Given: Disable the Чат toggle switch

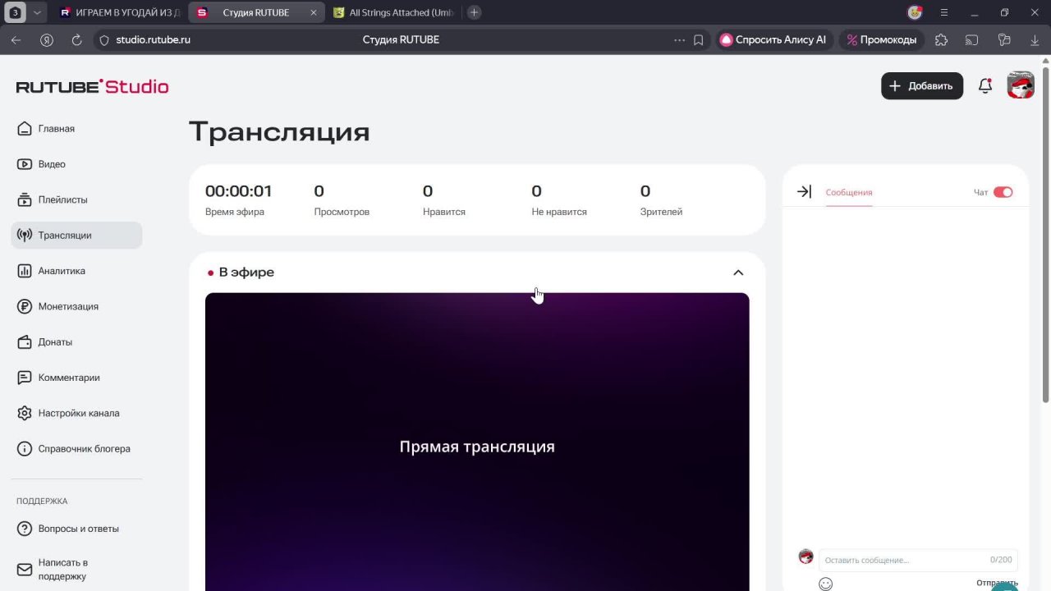Looking at the screenshot, I should point(1003,192).
